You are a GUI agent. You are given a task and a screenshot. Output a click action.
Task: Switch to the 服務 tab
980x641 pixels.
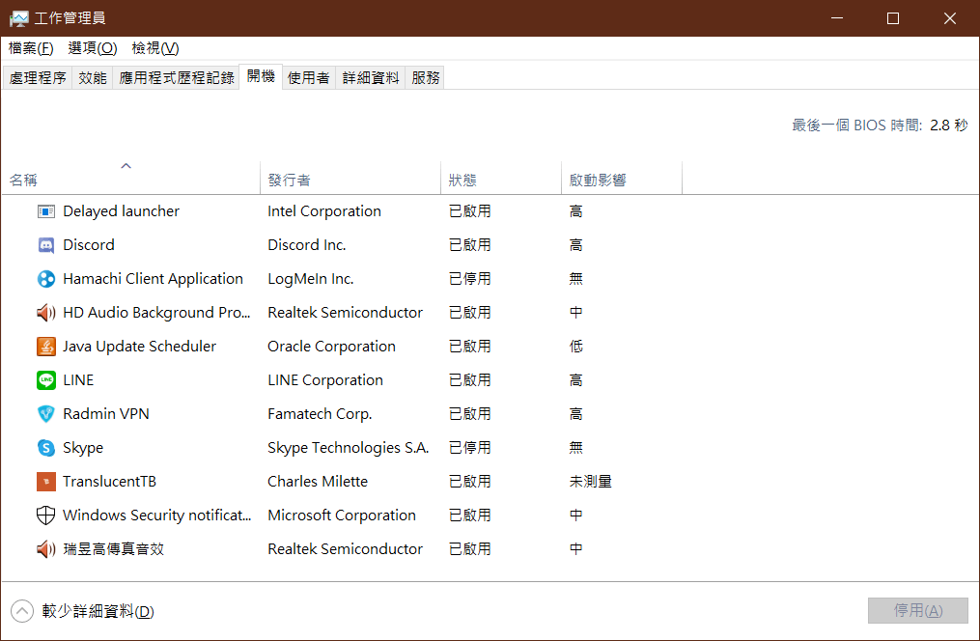tap(425, 77)
